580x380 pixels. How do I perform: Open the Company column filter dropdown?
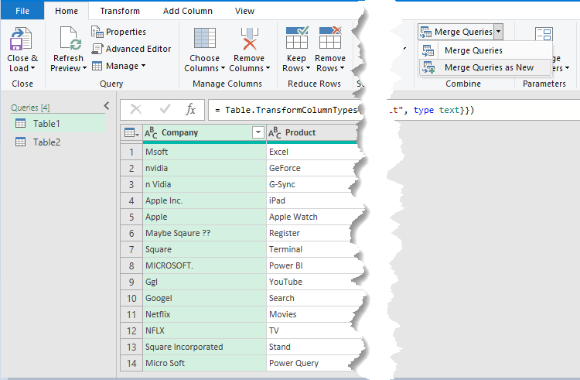[258, 132]
